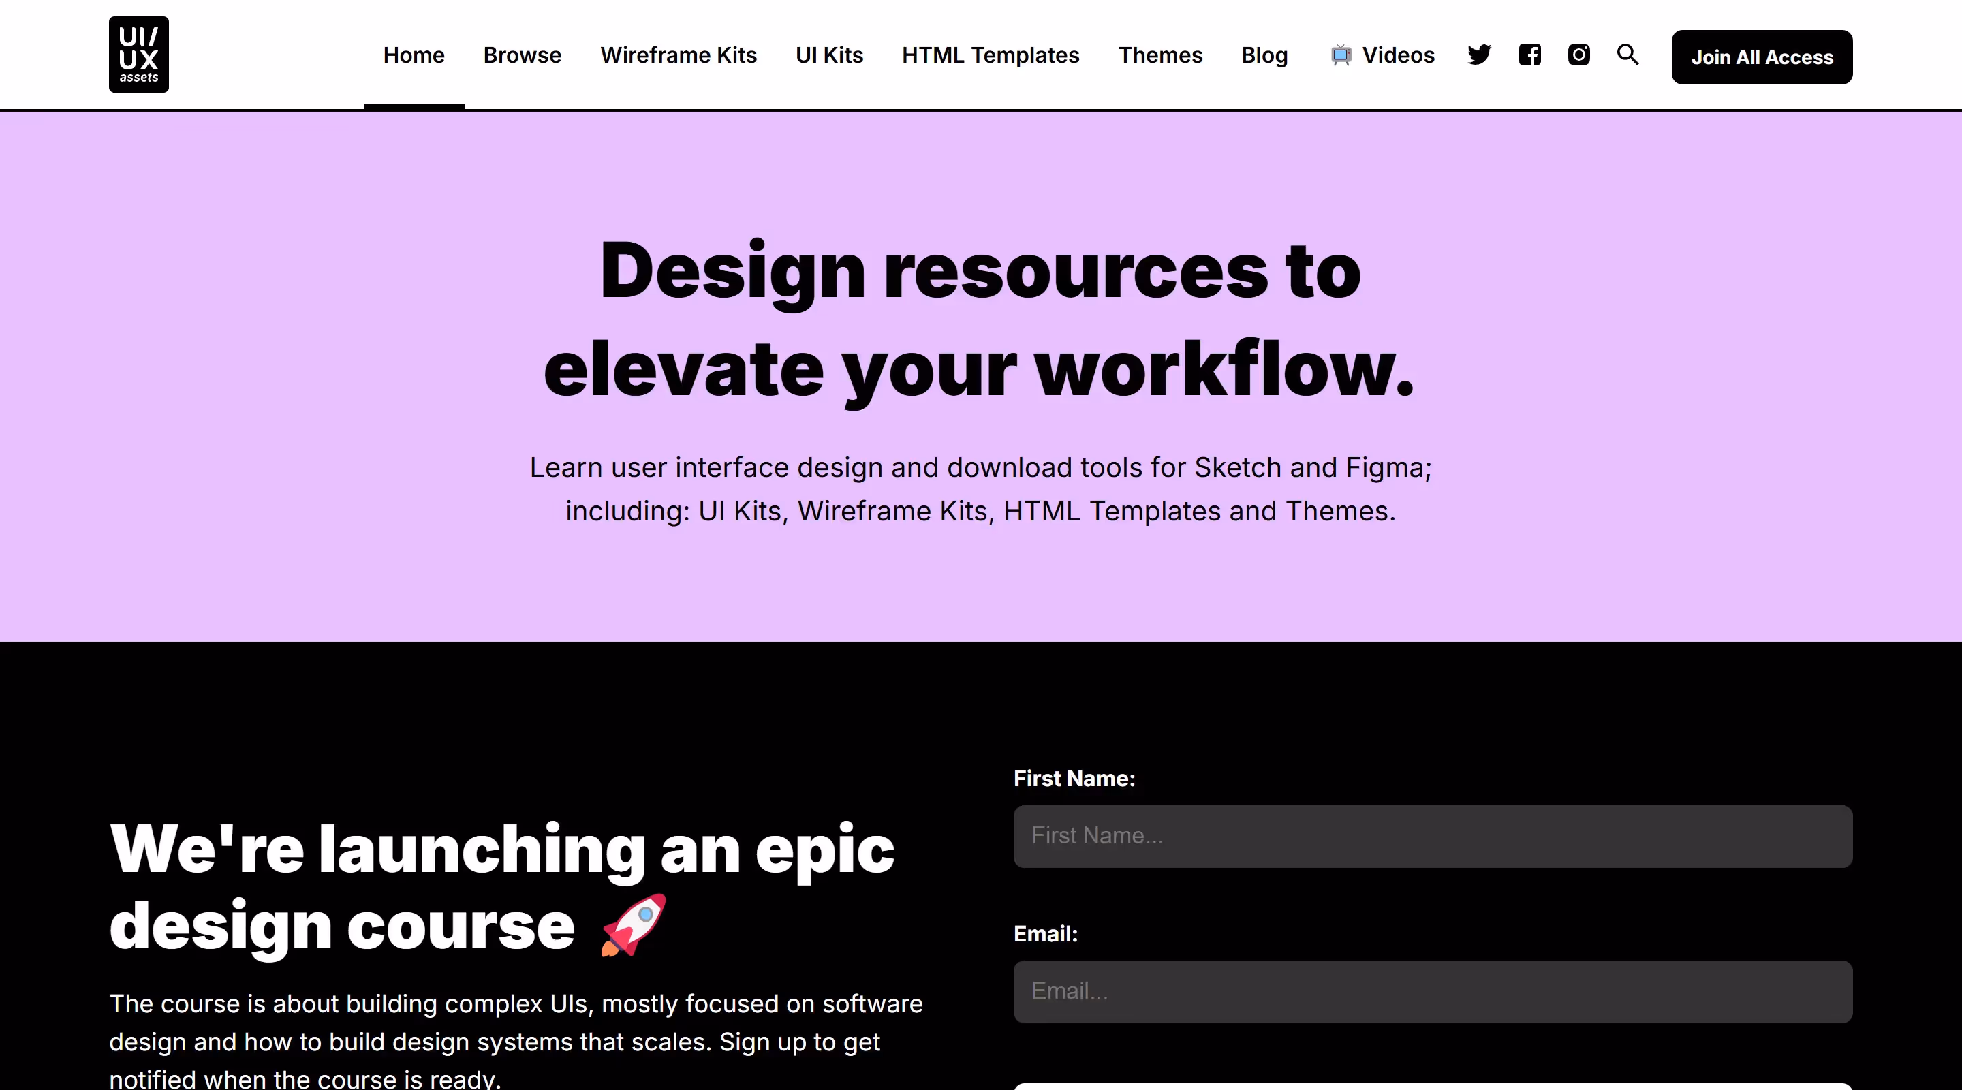Go to the Home menu item
Screen dimensions: 1962x1090
[x=414, y=56]
